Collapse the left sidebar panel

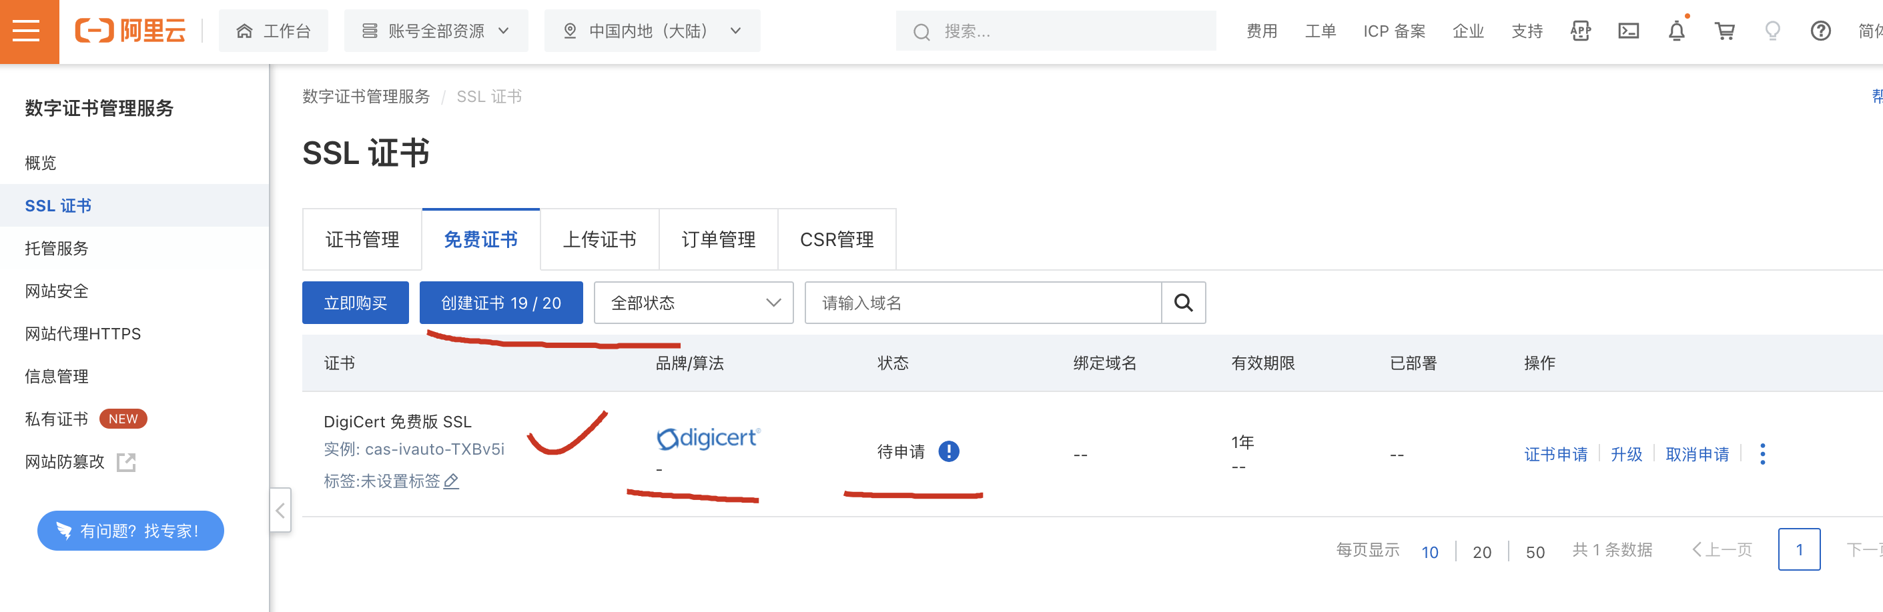(280, 510)
